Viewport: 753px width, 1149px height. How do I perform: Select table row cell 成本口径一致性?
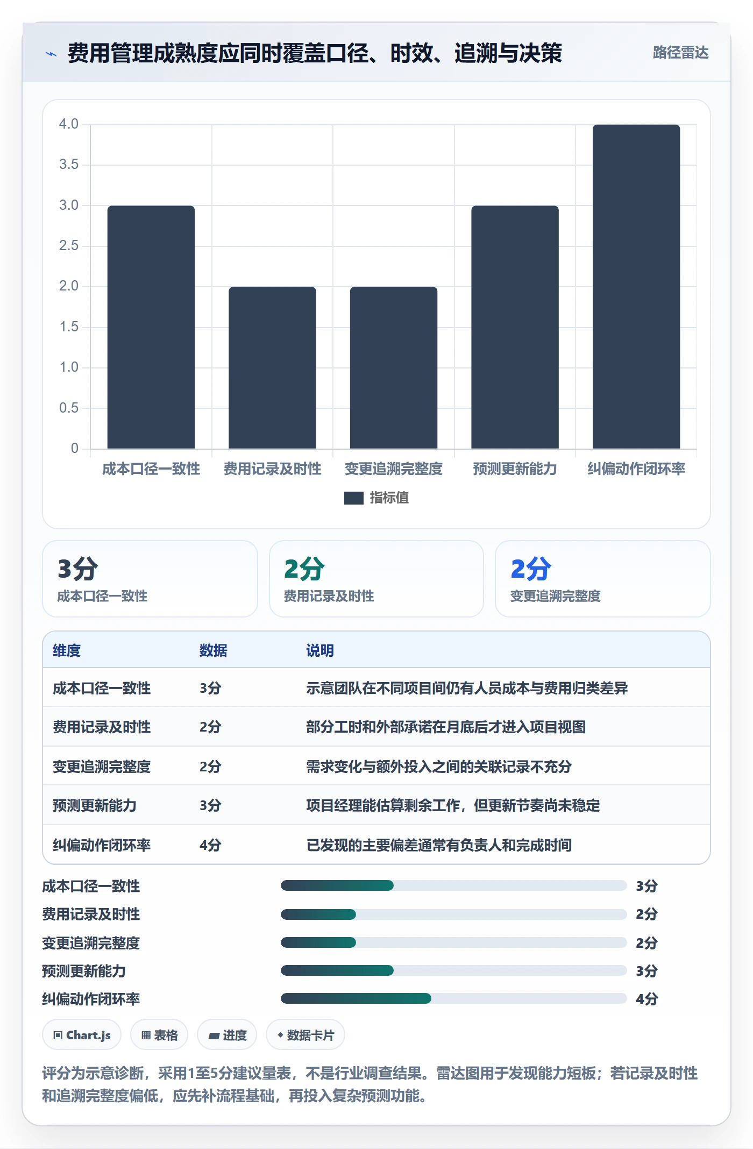coord(102,688)
